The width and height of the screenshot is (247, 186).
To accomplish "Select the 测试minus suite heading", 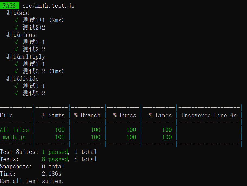I will tap(21, 35).
